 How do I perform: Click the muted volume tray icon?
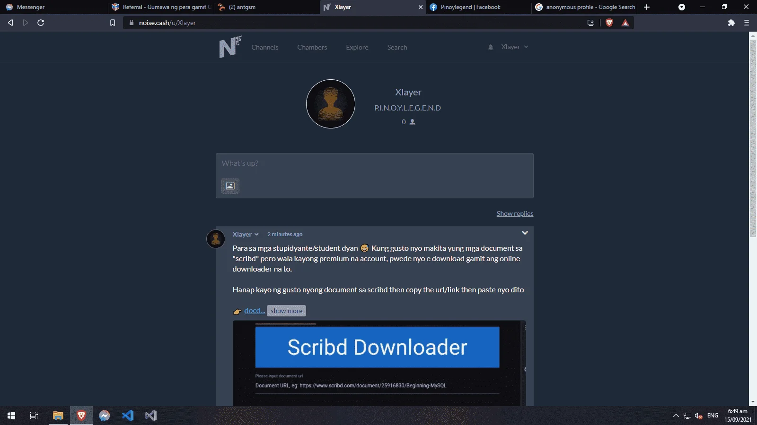(x=699, y=416)
